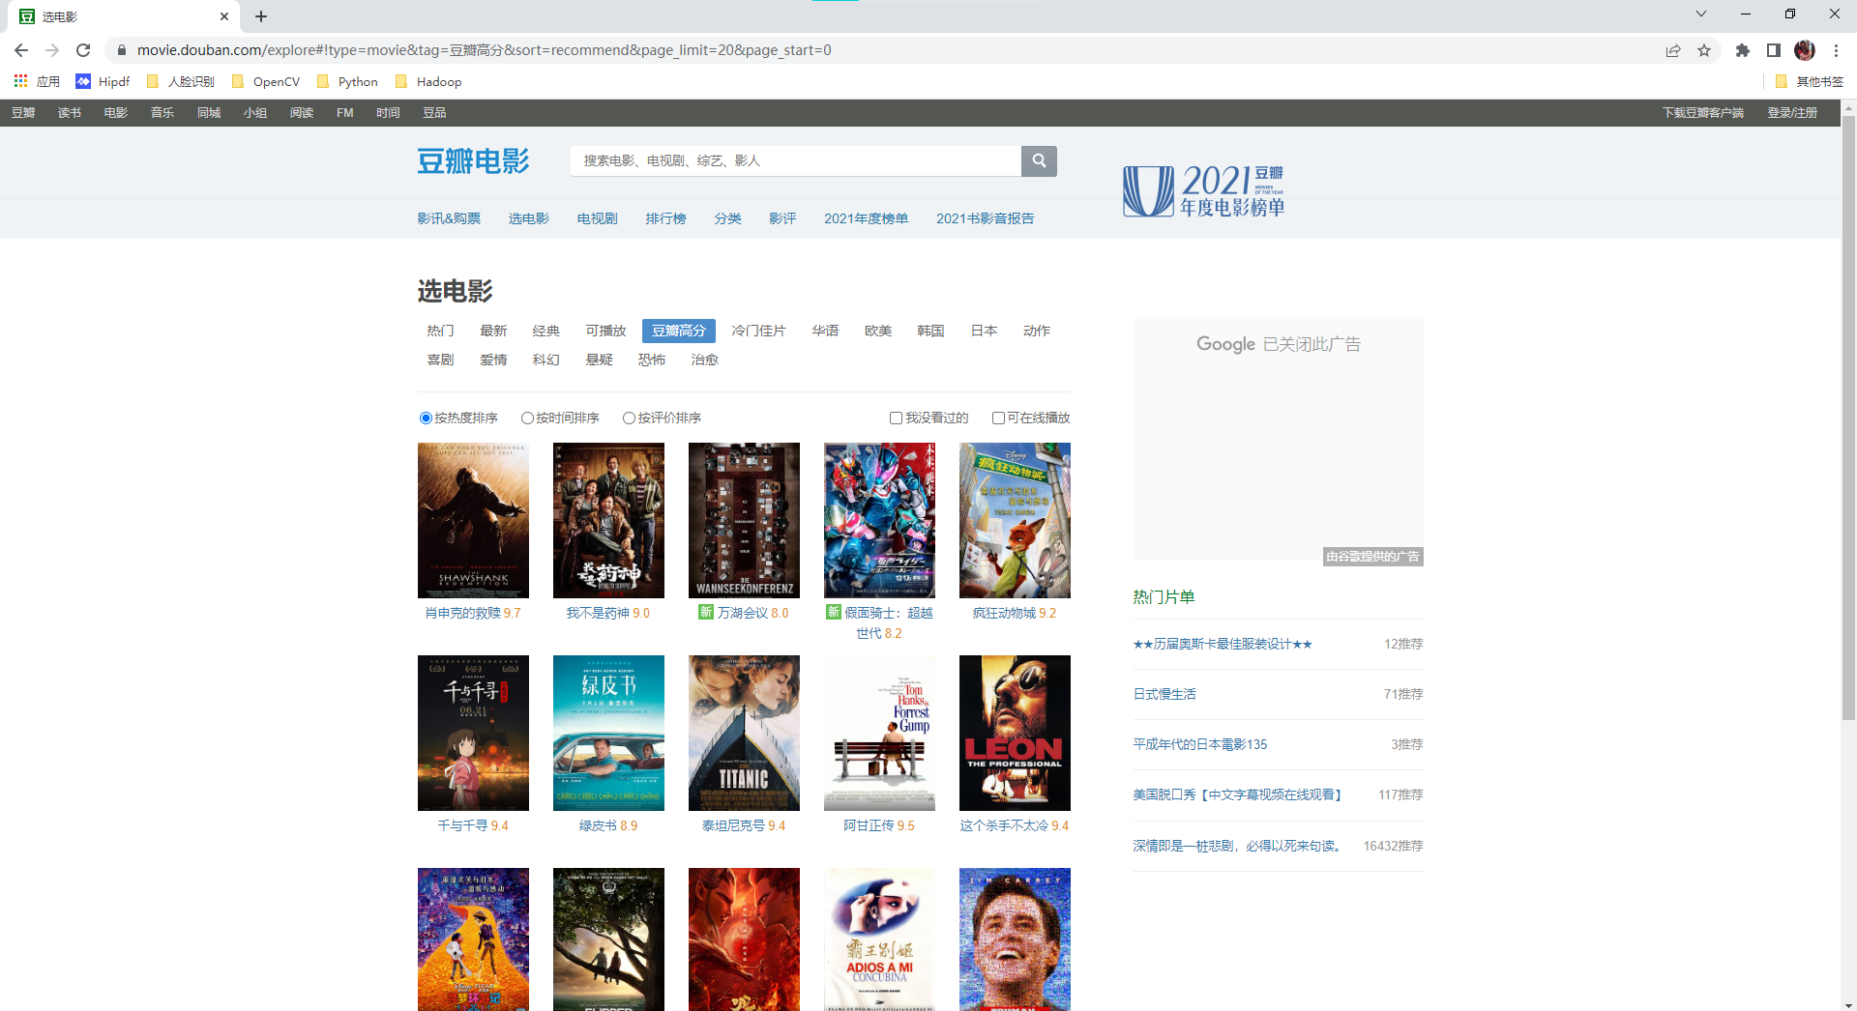Click the lock icon in address bar
This screenshot has width=1857, height=1011.
tap(122, 50)
